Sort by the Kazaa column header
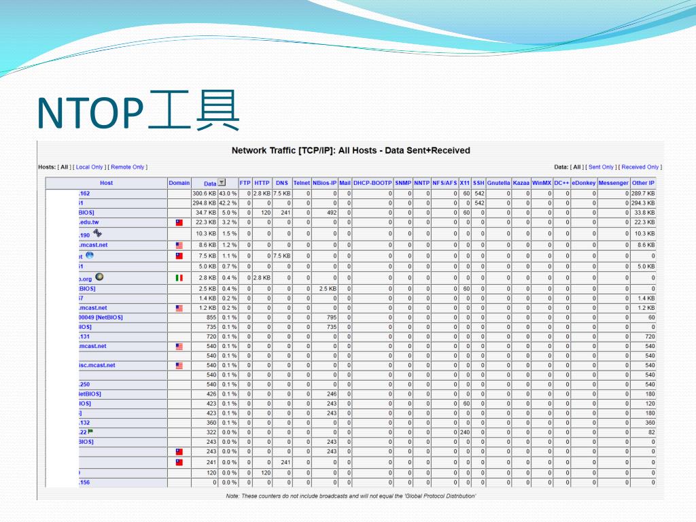696x522 pixels. click(x=521, y=183)
